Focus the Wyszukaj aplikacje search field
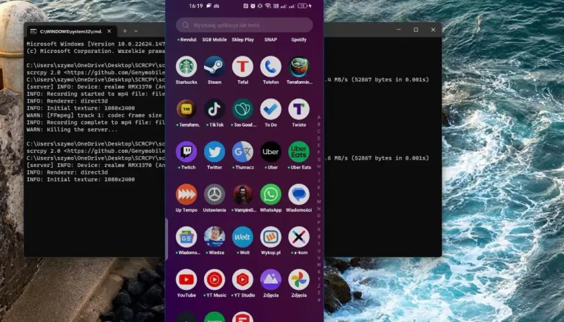Viewport: 564px width, 322px height. 244,25
